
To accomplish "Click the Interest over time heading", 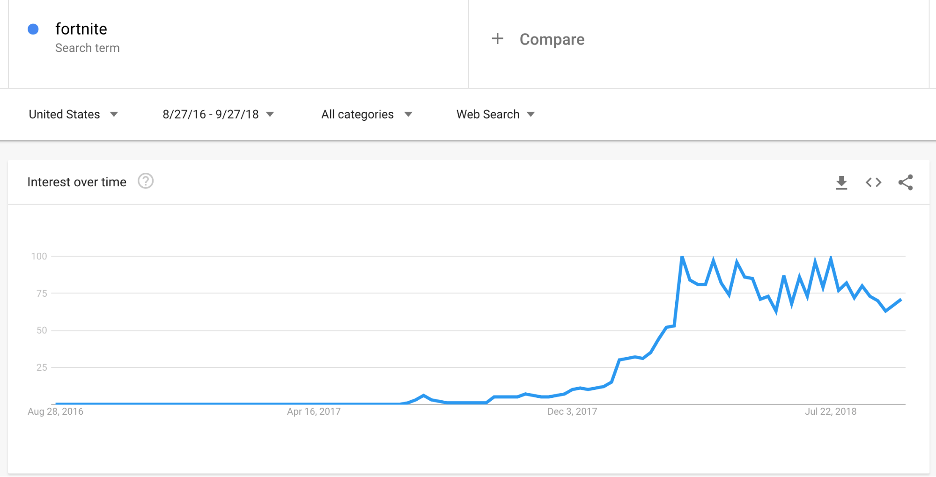I will [x=77, y=182].
